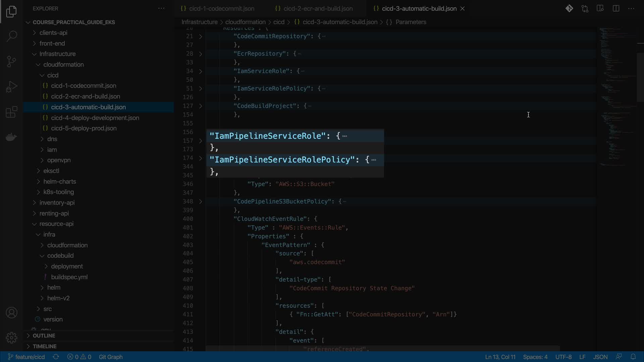The image size is (644, 362).
Task: Open the Extensions view
Action: coord(11,112)
